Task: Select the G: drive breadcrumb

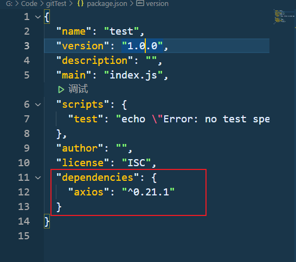Action: (x=9, y=4)
